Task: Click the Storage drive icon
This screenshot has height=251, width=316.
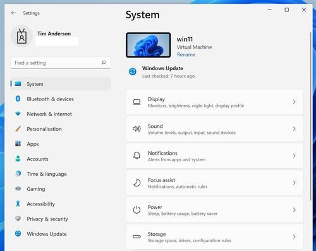Action: coord(137,236)
